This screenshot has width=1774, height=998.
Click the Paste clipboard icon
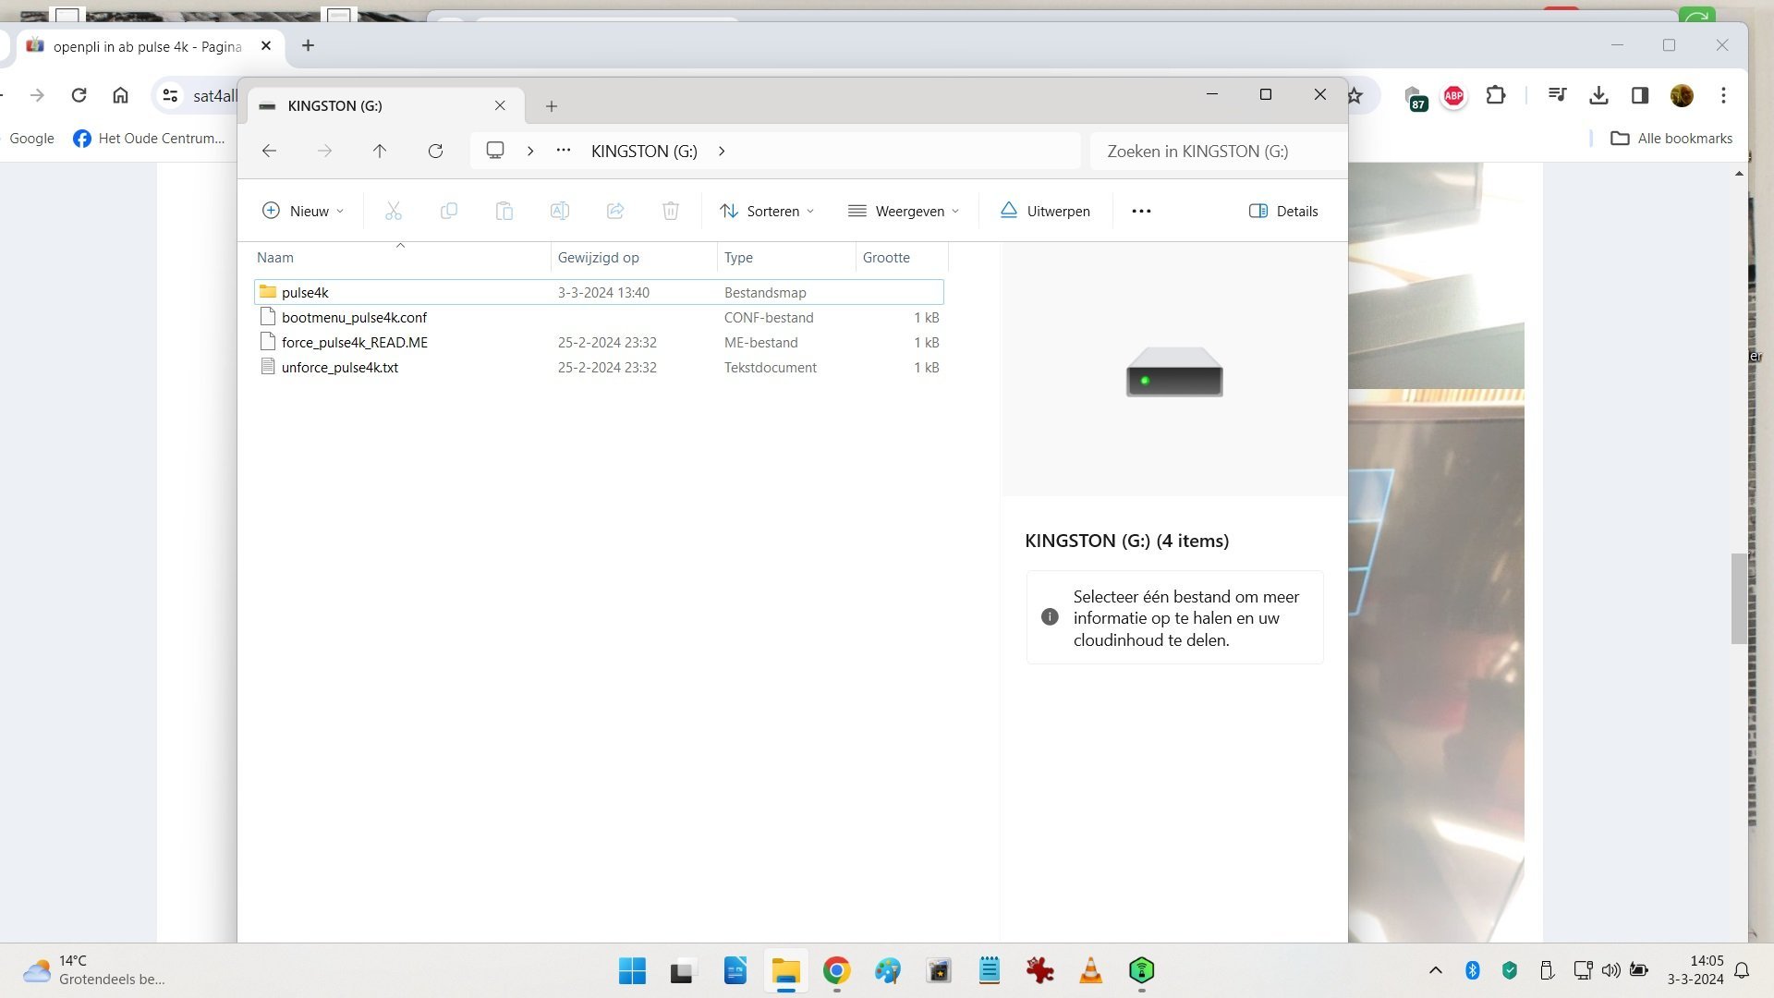504,211
